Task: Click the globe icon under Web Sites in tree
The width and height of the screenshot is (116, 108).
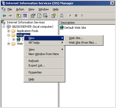Action: pyautogui.click(x=19, y=39)
